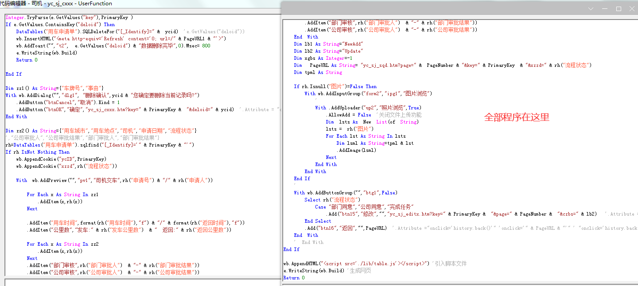Click 'Dim lb2 As String="Update"'
Image resolution: width=638 pixels, height=286 pixels.
point(329,51)
